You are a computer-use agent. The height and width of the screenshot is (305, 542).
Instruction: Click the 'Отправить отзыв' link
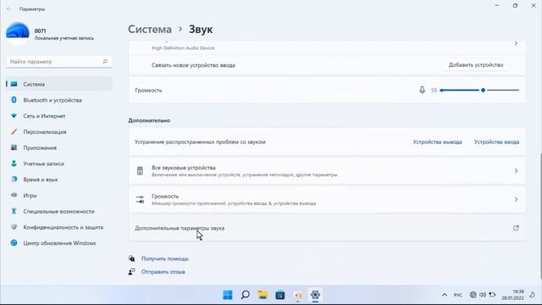(163, 272)
